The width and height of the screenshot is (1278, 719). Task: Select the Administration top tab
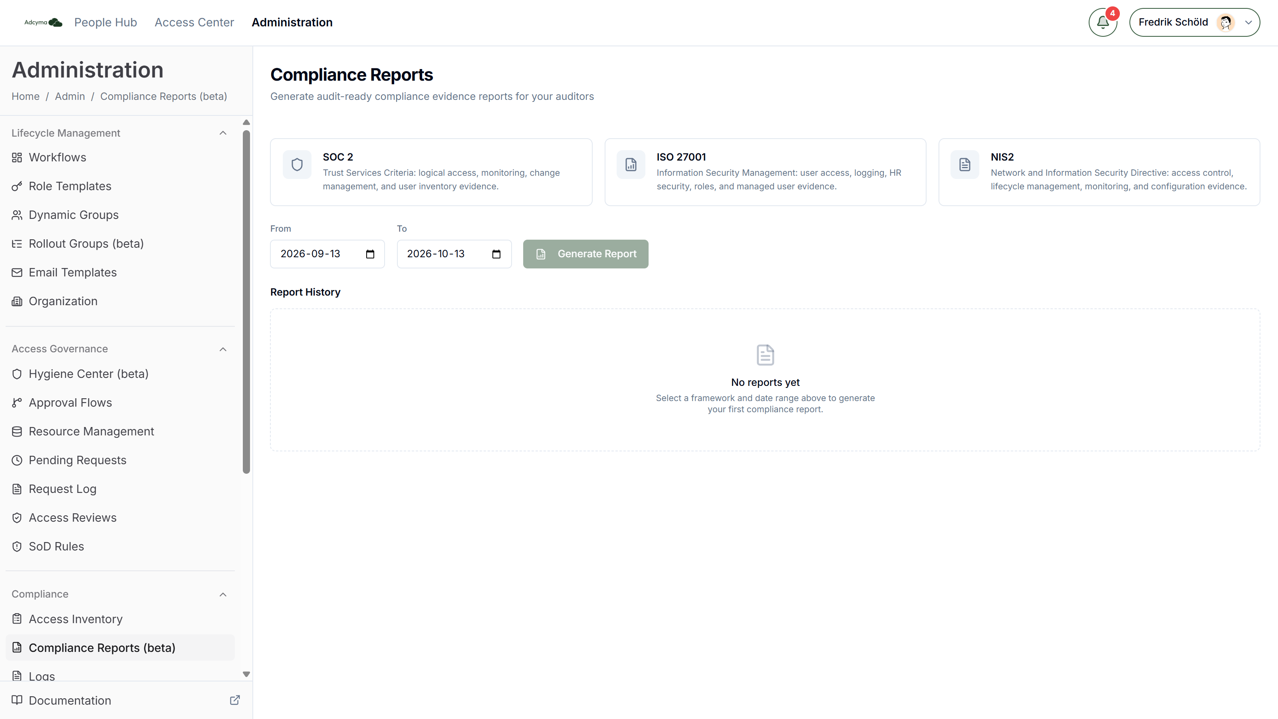click(x=292, y=22)
